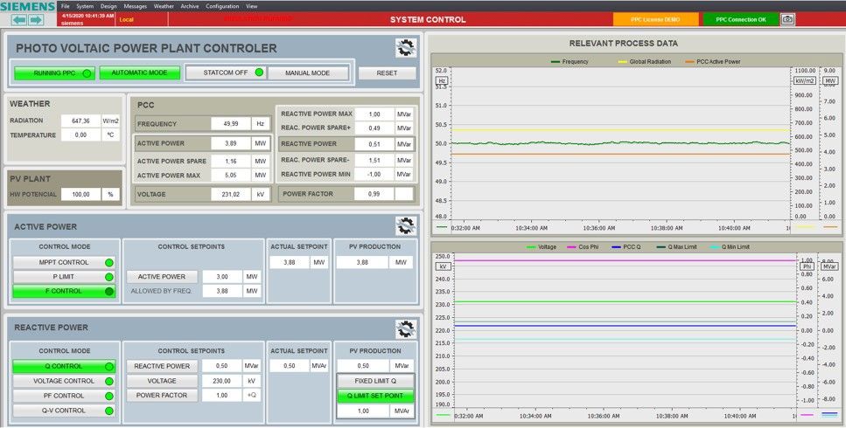The height and width of the screenshot is (428, 846).
Task: Select PF CONTROL mode
Action: pos(64,396)
